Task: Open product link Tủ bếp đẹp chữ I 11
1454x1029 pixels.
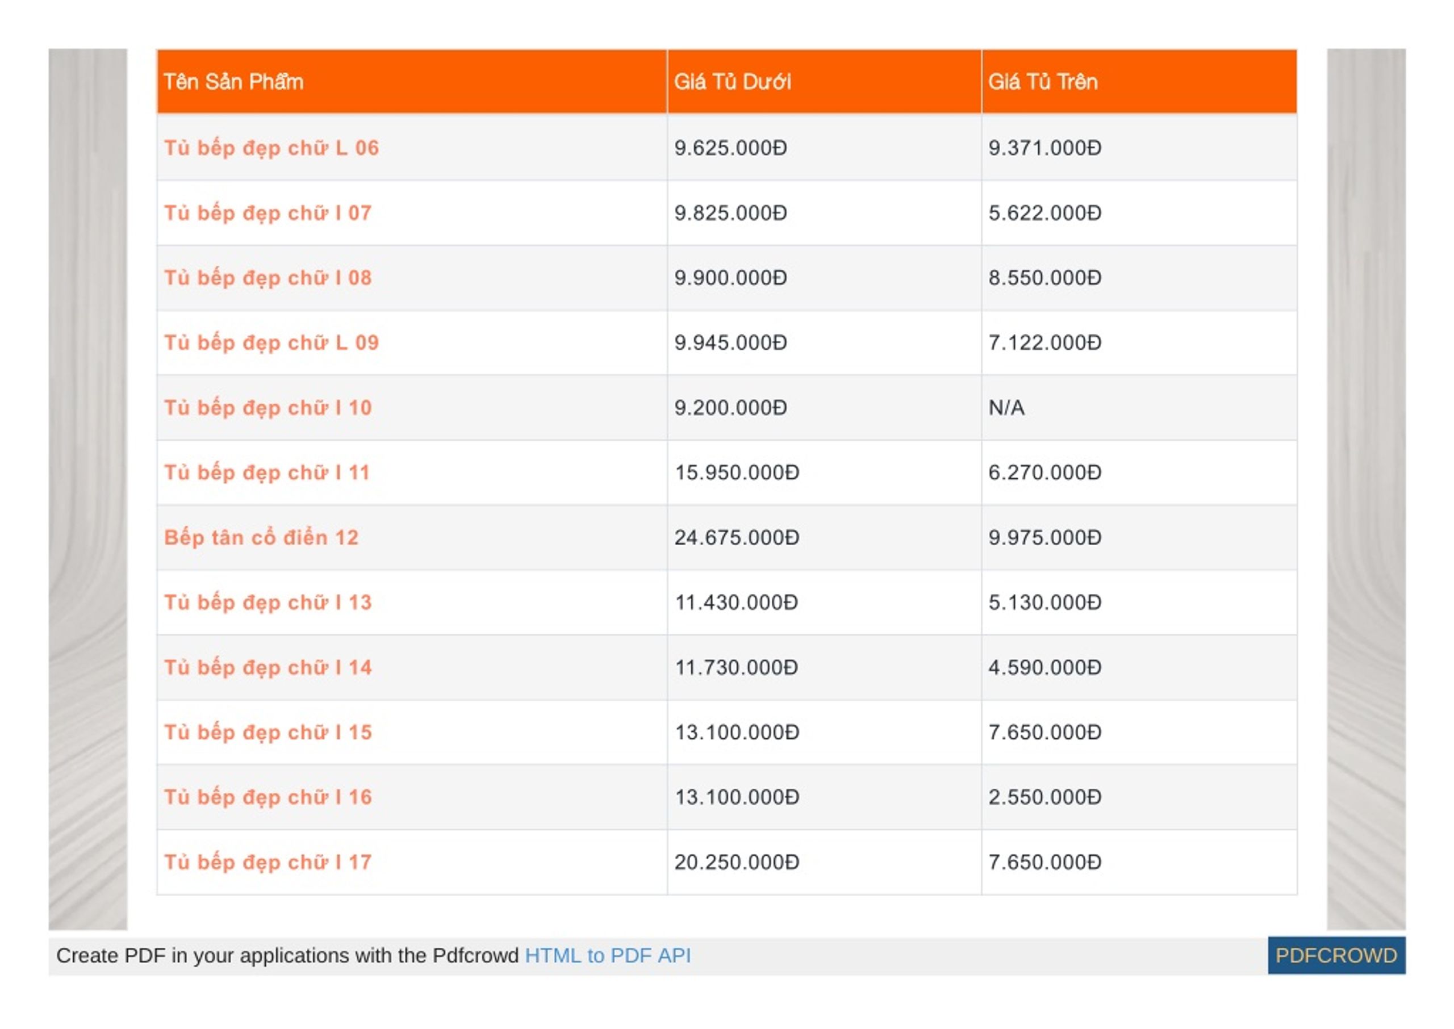Action: tap(267, 472)
